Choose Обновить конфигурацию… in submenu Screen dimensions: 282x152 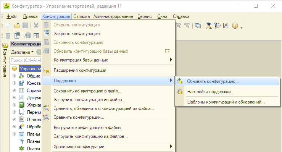[x=227, y=81]
